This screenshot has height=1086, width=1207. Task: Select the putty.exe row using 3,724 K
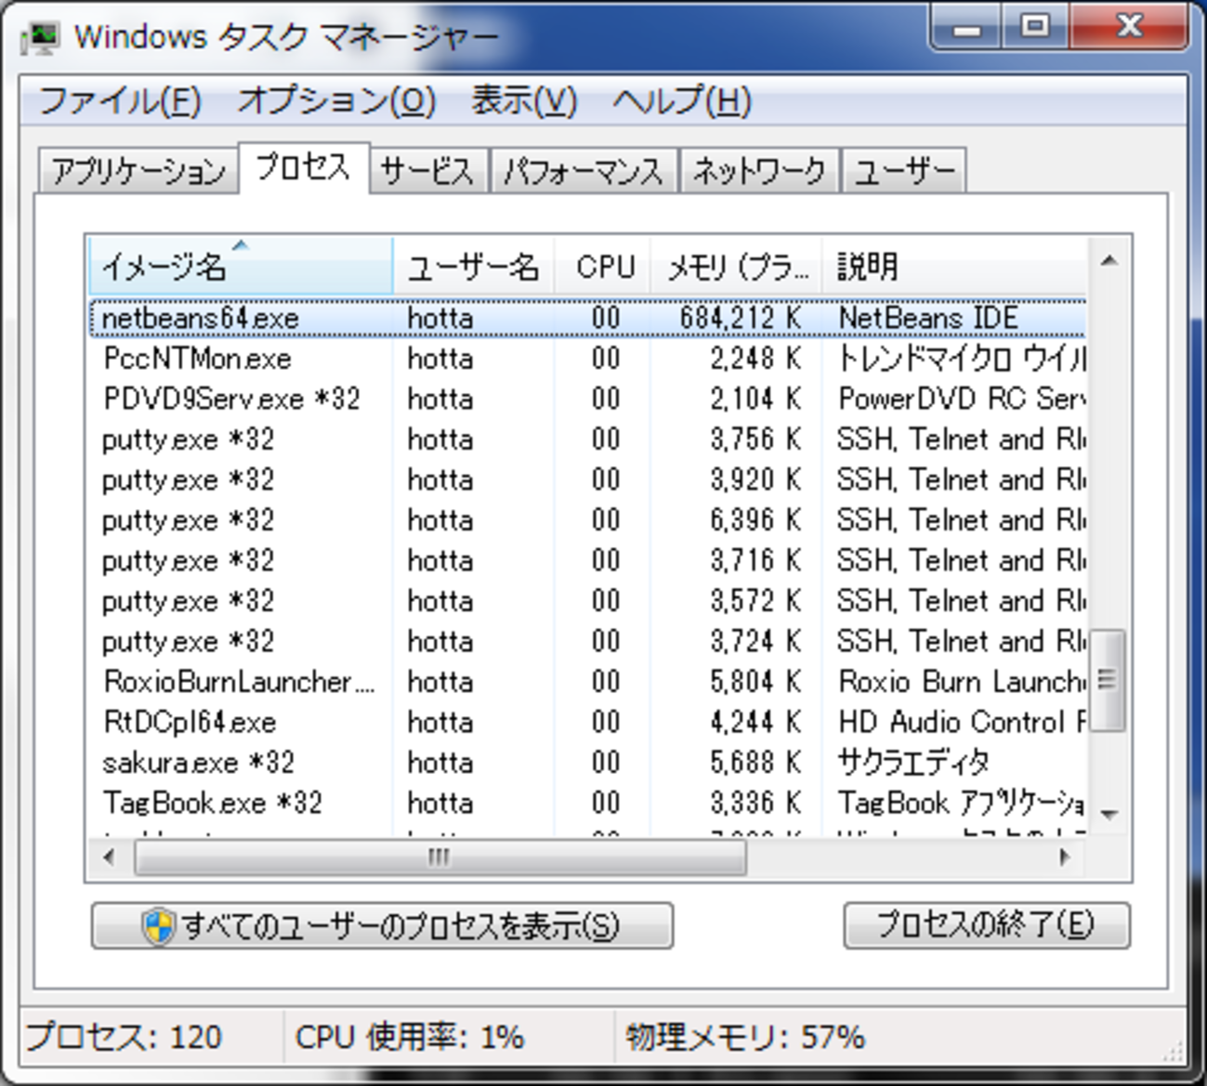[587, 641]
